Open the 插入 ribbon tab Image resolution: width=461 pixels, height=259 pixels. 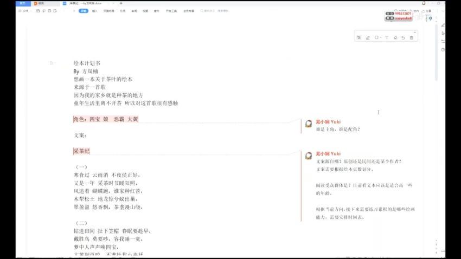pos(95,10)
